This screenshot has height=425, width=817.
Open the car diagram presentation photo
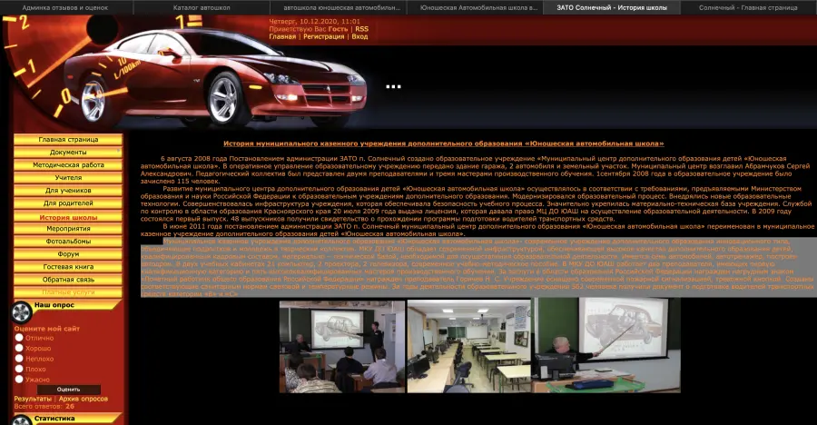click(607, 346)
